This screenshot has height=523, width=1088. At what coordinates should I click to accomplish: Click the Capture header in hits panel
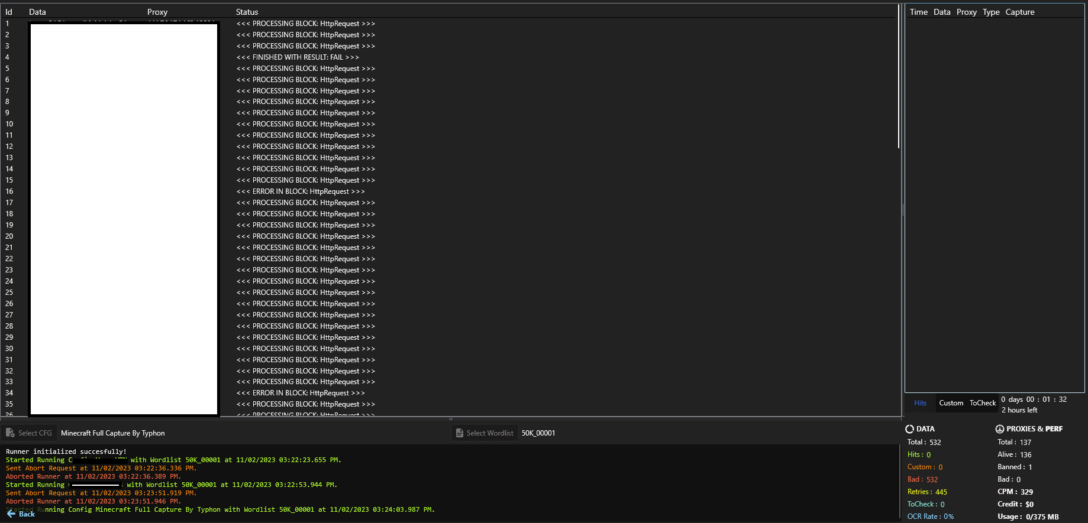pos(1020,12)
